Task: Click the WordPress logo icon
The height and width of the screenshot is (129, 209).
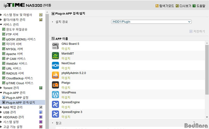Action: 55,95
